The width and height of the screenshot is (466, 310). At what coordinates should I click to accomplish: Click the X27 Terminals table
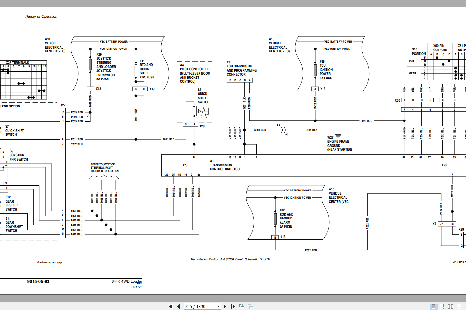click(x=23, y=80)
